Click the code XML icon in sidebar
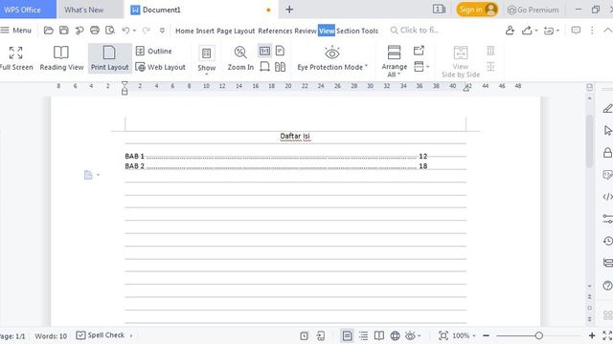 607,197
